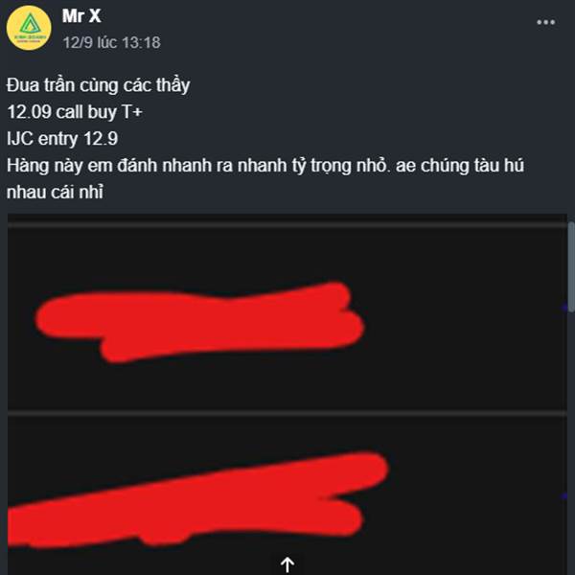Open the three-dot post options menu
This screenshot has height=575, width=575.
545,22
